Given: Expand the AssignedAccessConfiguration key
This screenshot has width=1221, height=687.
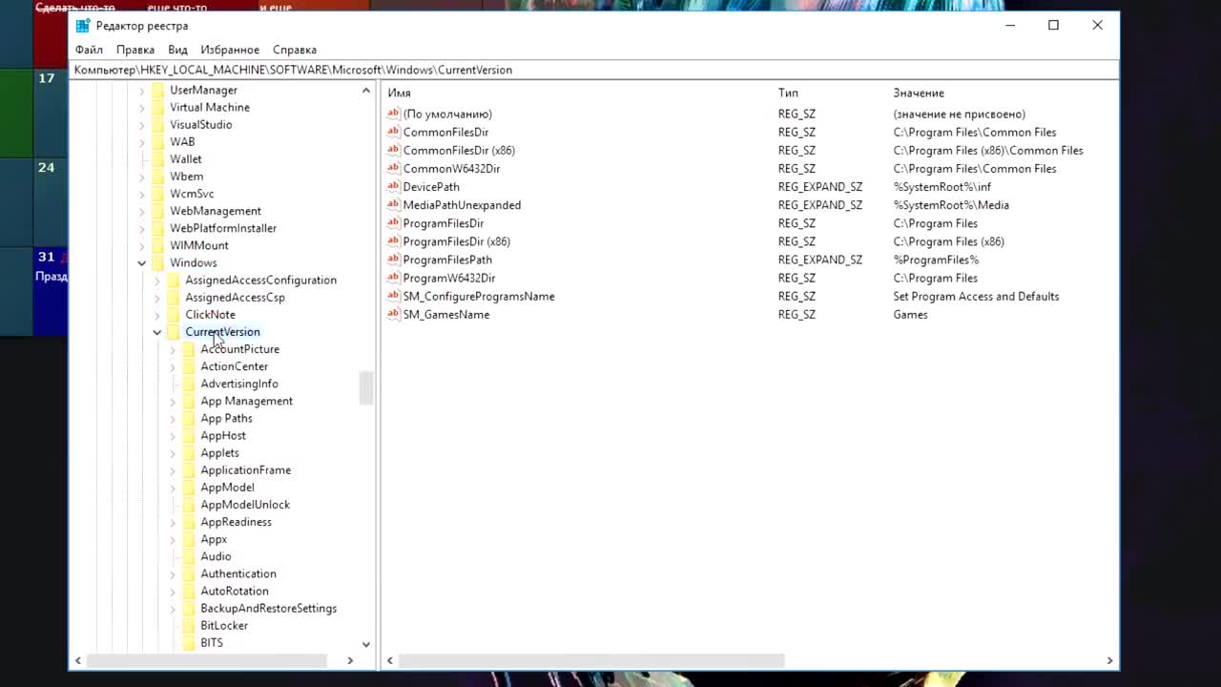Looking at the screenshot, I should (157, 281).
